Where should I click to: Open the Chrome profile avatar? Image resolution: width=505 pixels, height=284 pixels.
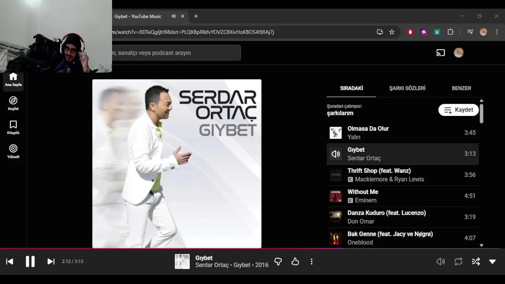tap(483, 32)
